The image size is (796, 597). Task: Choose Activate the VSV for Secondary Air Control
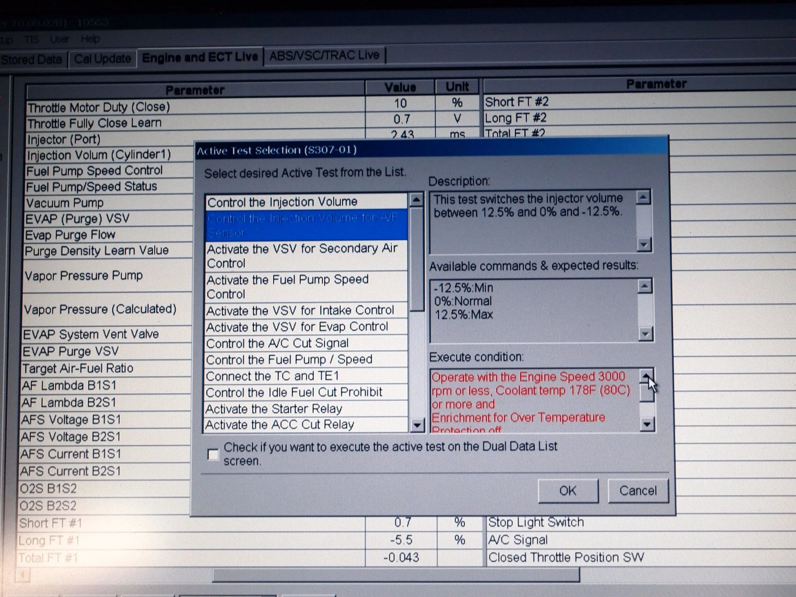(x=306, y=256)
